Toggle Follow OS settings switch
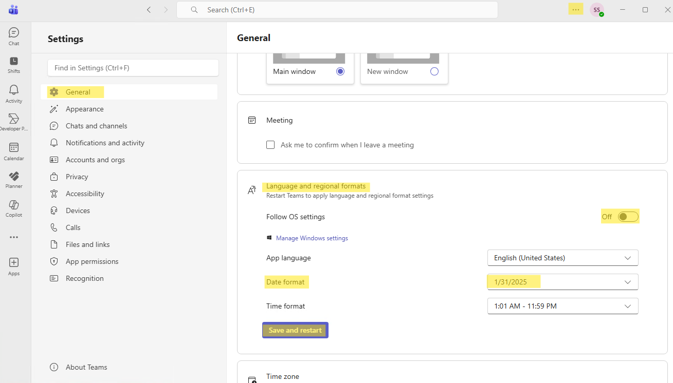673x383 pixels. click(x=628, y=217)
